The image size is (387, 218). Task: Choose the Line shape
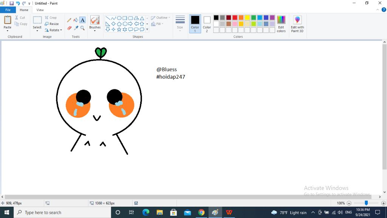pos(108,18)
